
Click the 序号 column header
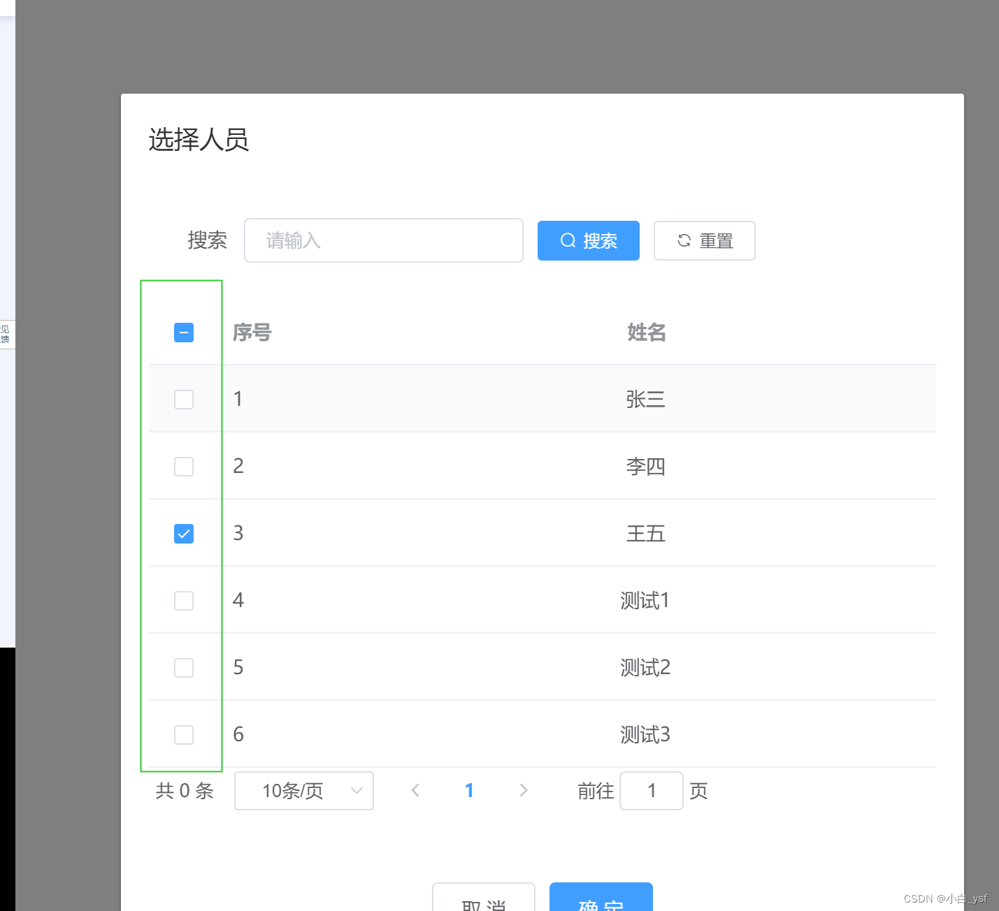[252, 333]
